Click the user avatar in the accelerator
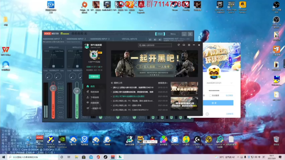This screenshot has height=160, width=285. (x=94, y=55)
